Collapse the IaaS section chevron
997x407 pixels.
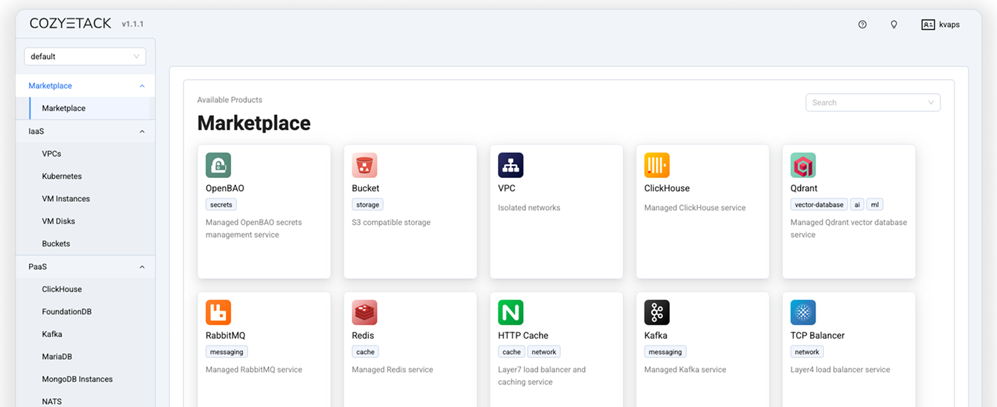[142, 131]
